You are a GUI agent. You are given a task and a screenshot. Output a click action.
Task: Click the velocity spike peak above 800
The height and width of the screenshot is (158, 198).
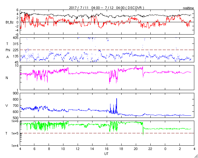point(117,98)
